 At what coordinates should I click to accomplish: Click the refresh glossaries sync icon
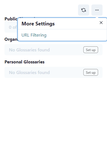coord(84,10)
